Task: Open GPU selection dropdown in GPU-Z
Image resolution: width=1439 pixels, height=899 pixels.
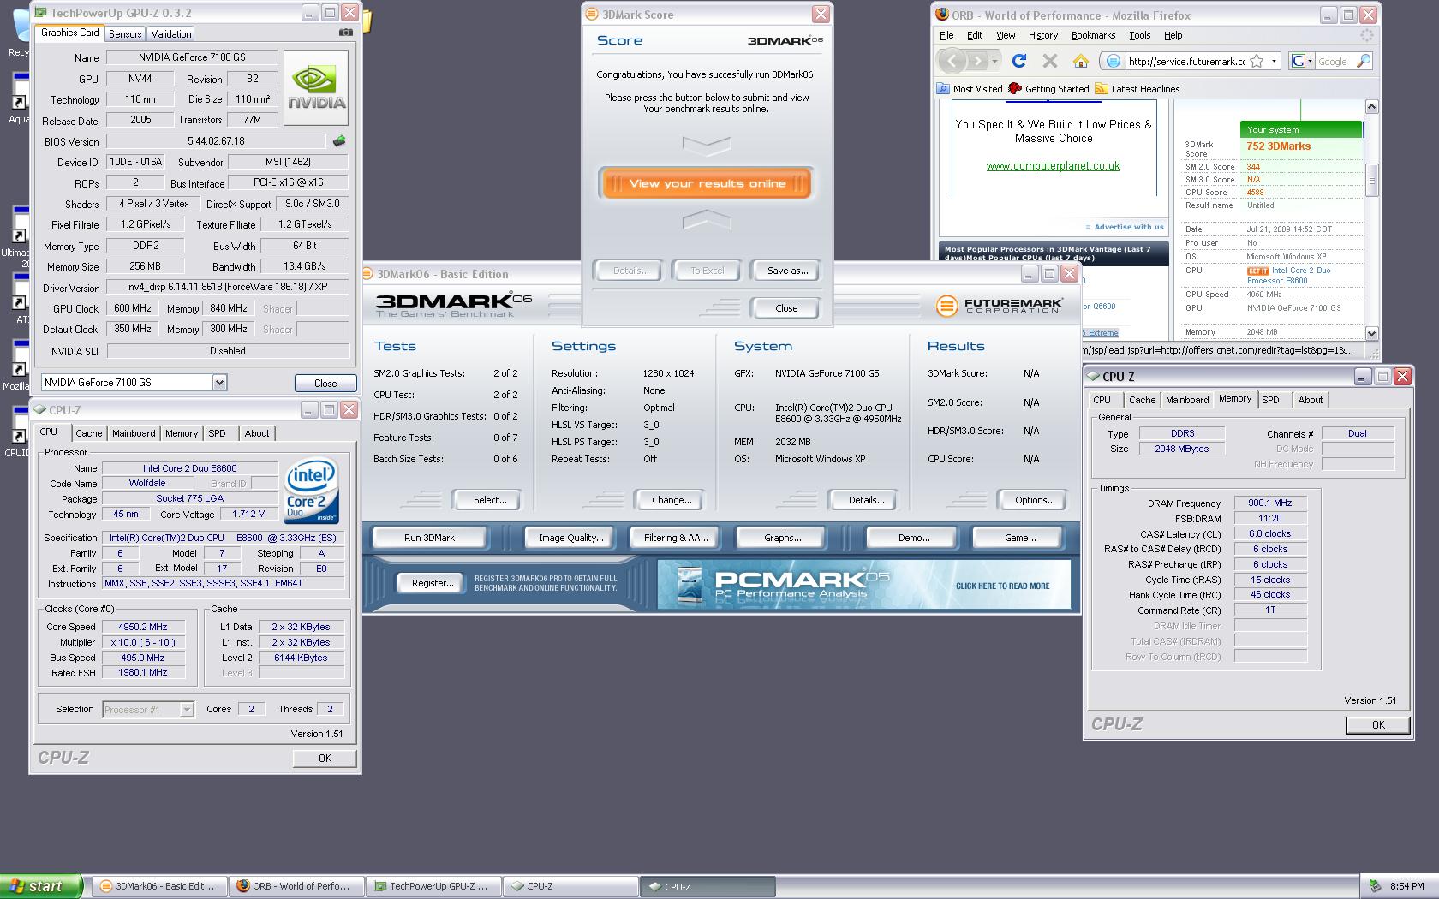Action: point(219,383)
